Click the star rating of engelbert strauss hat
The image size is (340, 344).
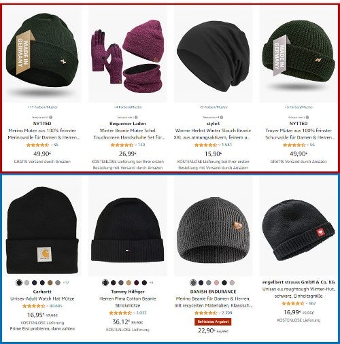coord(293,303)
